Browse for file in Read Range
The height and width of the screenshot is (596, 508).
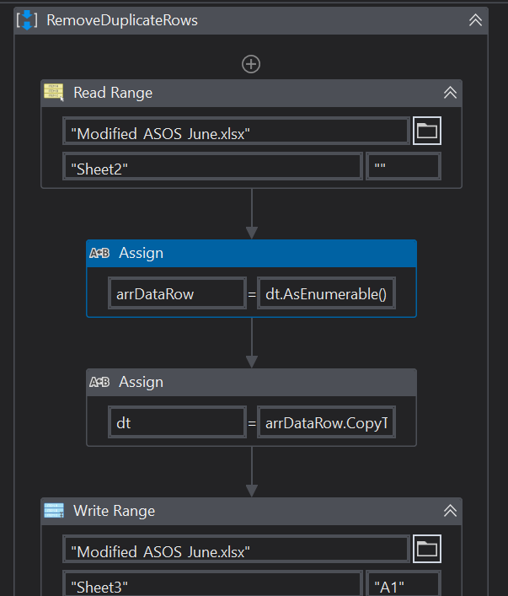[x=427, y=131]
